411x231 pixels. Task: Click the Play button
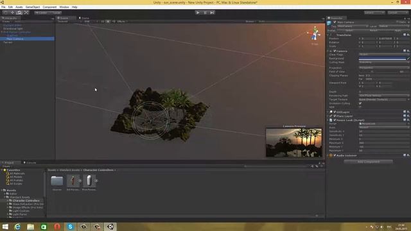(x=198, y=13)
